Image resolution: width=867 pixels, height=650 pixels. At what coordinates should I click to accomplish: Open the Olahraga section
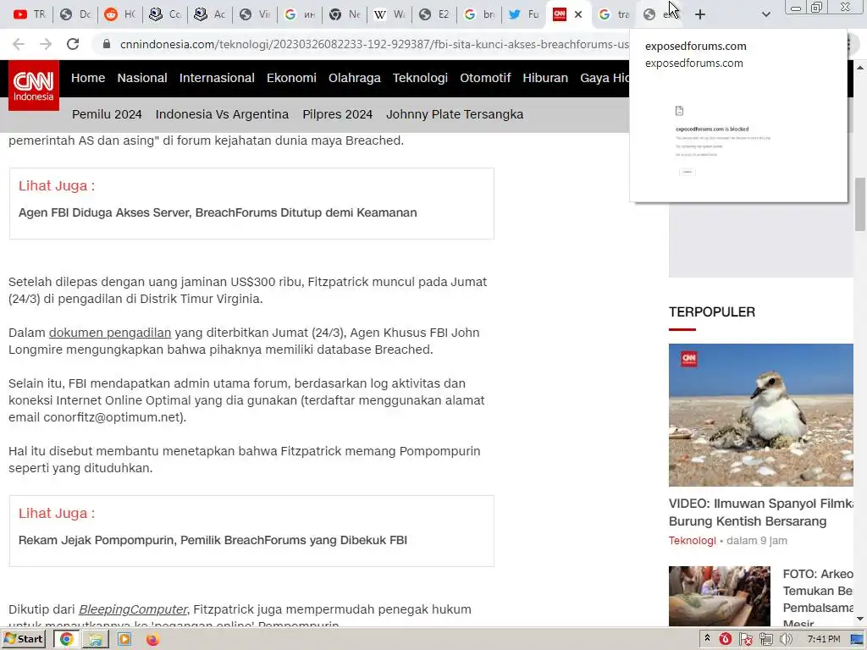pyautogui.click(x=355, y=78)
